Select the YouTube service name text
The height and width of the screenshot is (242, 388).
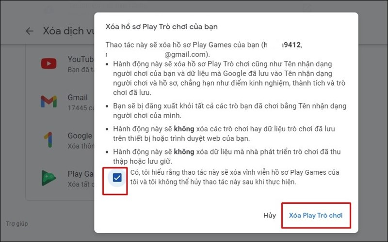(x=81, y=60)
